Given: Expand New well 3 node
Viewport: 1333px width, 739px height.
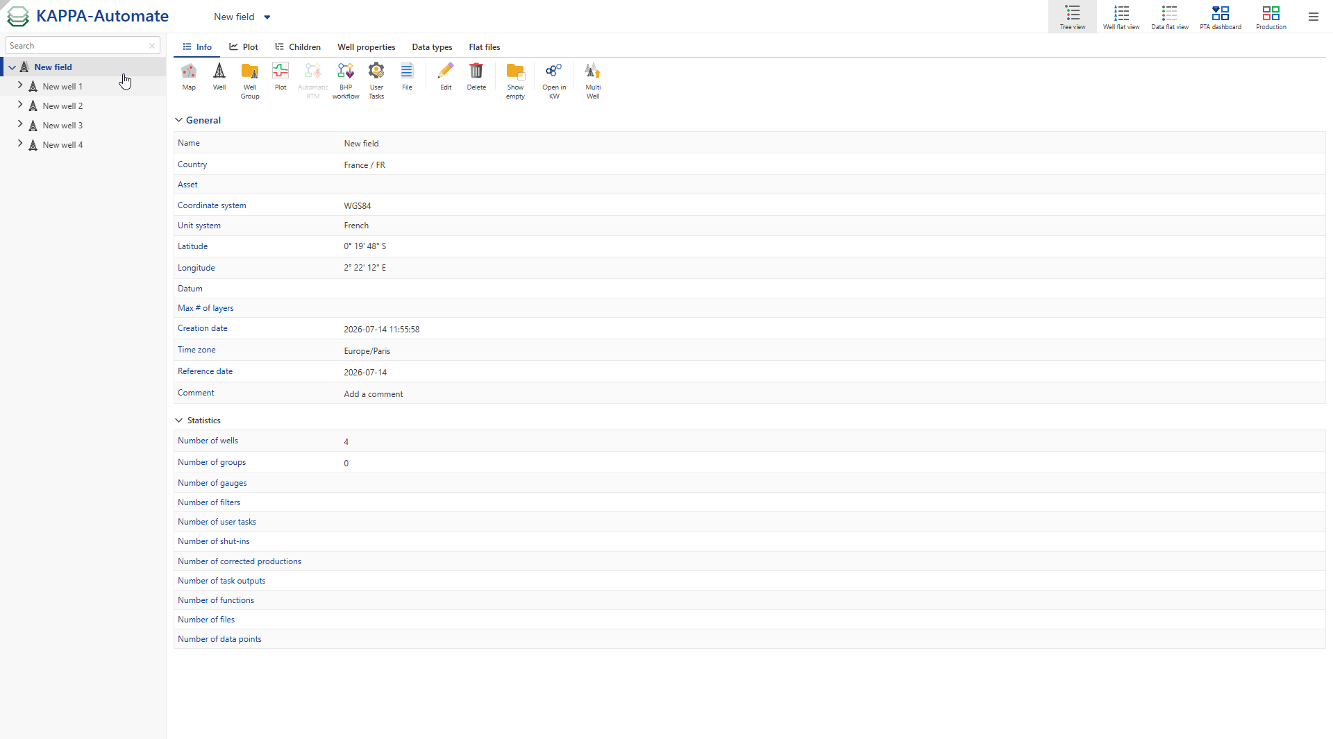Looking at the screenshot, I should pyautogui.click(x=20, y=124).
